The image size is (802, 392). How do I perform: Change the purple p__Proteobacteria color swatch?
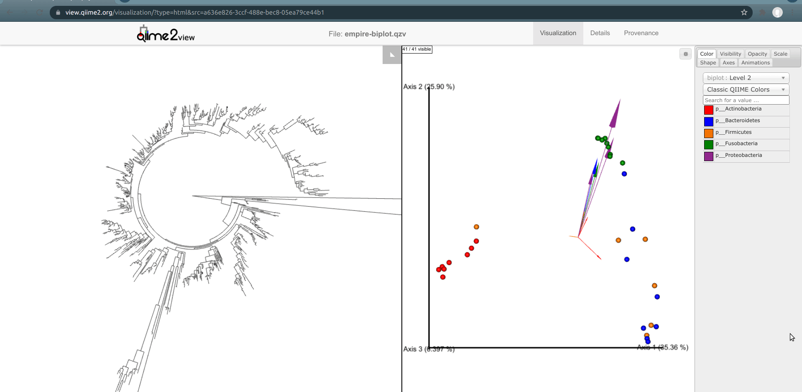click(x=708, y=156)
